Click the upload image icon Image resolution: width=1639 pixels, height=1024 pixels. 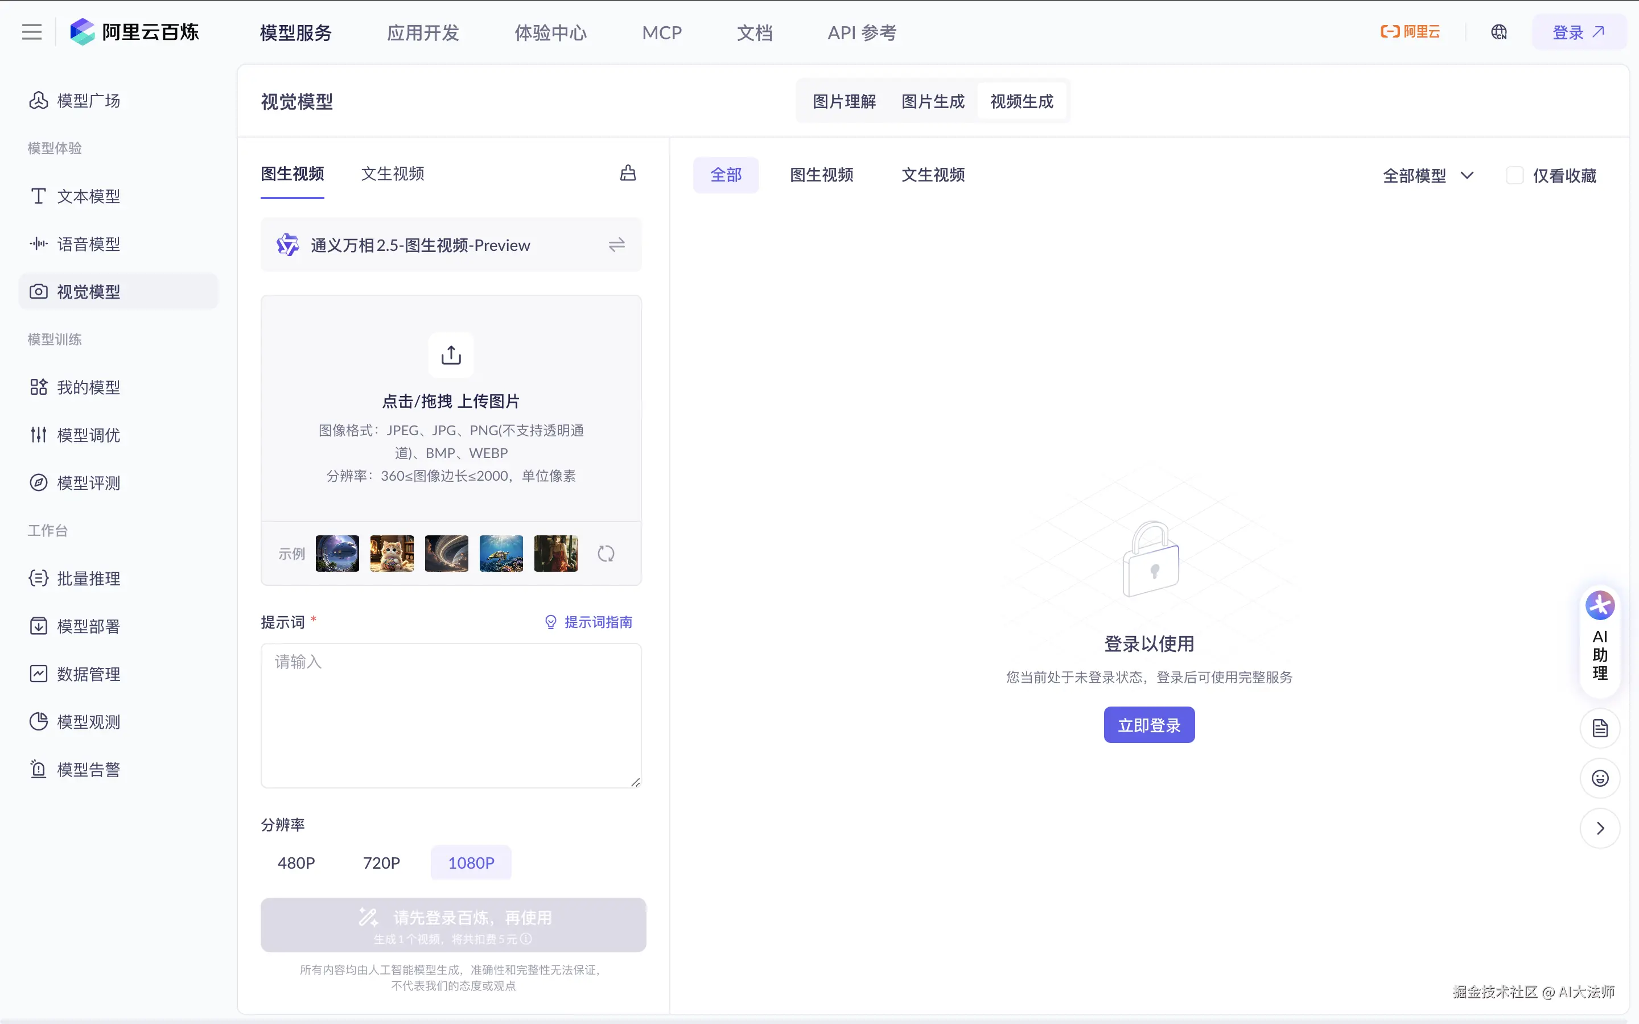point(451,355)
